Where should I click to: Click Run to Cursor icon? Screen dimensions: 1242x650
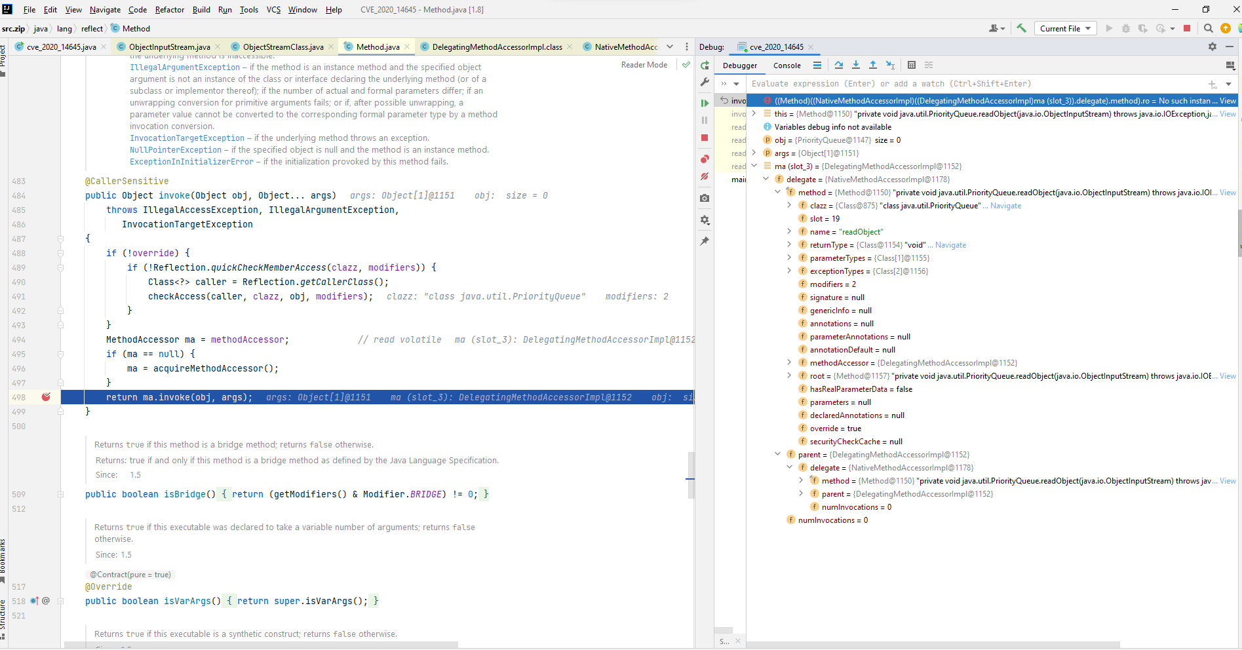(890, 65)
